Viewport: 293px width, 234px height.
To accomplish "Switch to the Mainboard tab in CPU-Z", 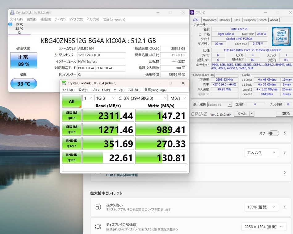I will 209,20.
